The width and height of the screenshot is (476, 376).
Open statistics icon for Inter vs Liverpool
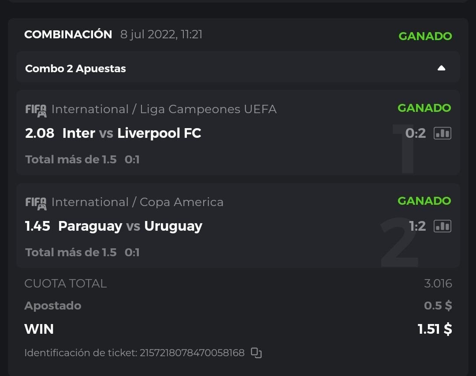pos(443,133)
